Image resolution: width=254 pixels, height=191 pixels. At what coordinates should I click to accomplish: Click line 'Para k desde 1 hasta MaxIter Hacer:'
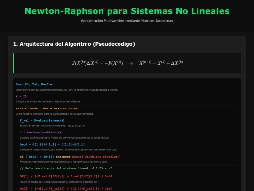48,108
